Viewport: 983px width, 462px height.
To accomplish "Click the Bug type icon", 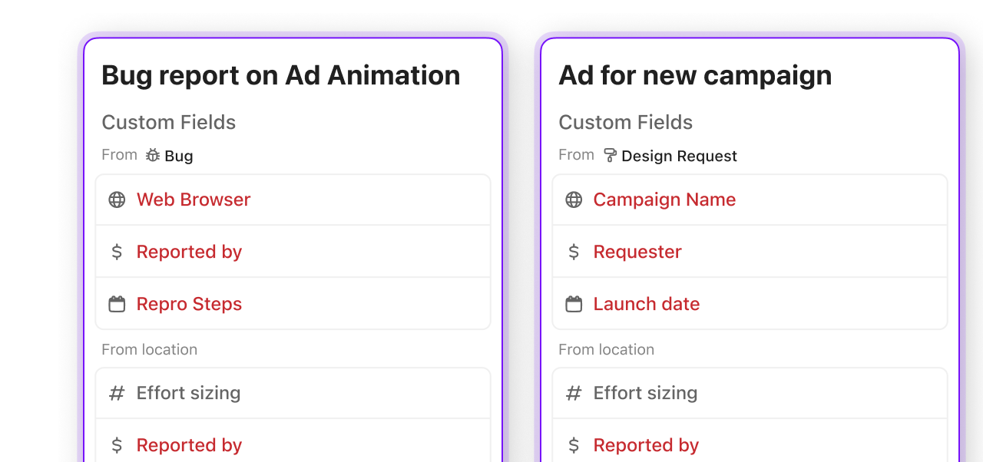I will (x=153, y=155).
